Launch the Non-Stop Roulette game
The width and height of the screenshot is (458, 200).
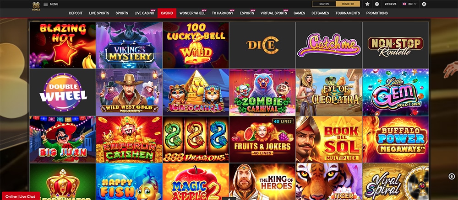[396, 45]
